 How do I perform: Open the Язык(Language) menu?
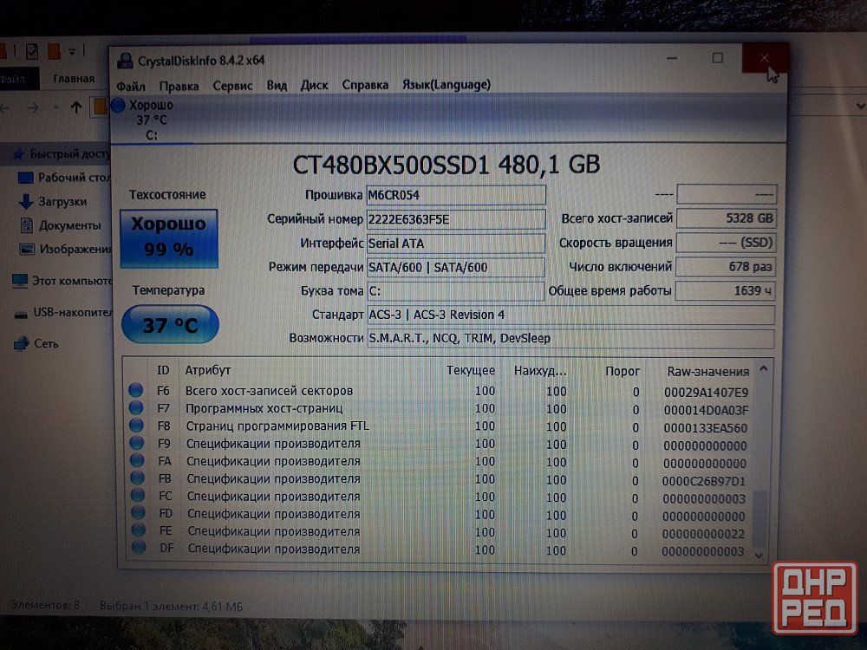coord(447,85)
